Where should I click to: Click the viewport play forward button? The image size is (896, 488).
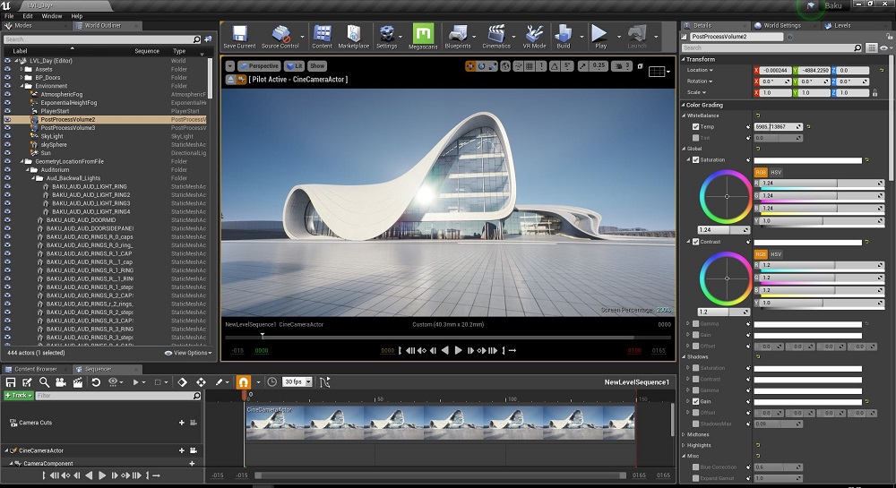458,350
